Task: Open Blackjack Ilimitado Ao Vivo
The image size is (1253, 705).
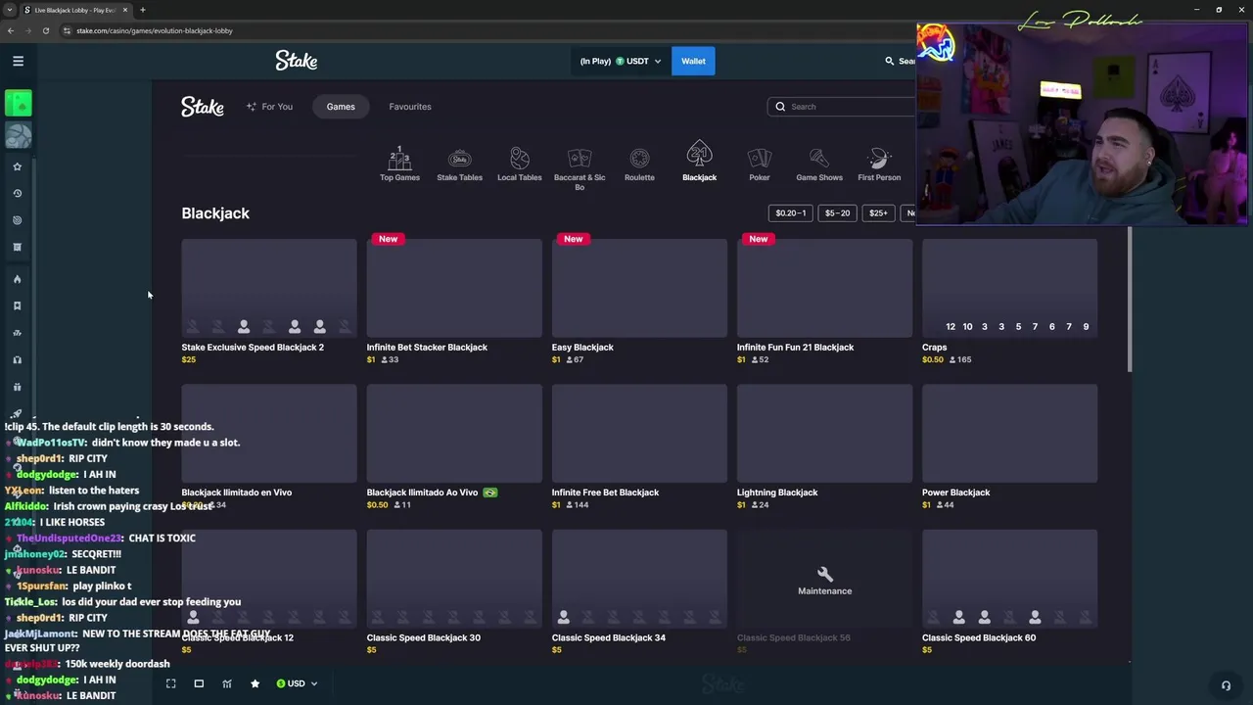Action: 454,433
